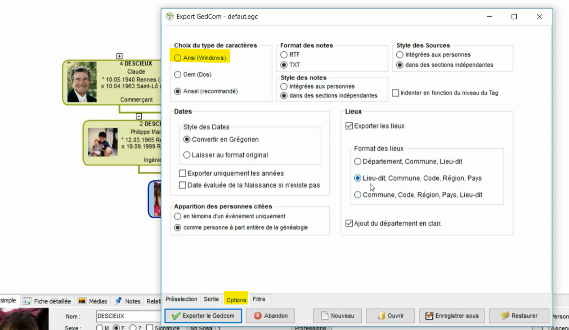Click the Export GedCom window title icon
Image resolution: width=569 pixels, height=330 pixels.
click(x=170, y=17)
